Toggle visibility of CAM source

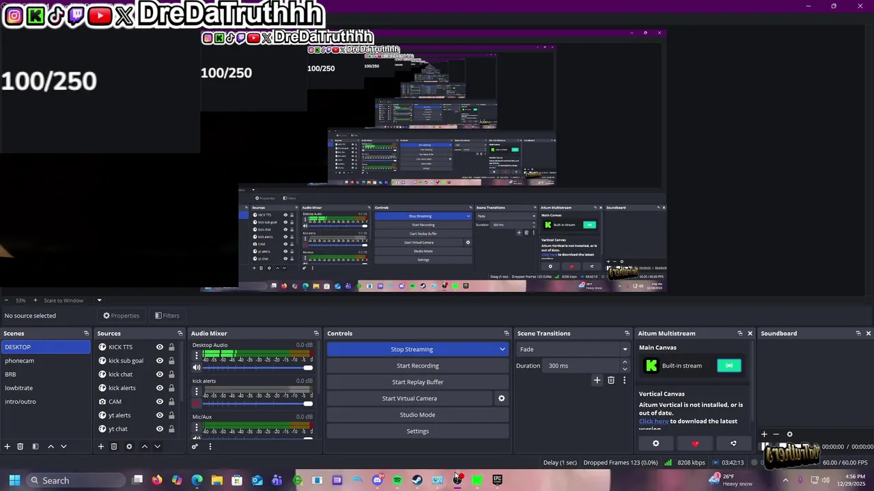tap(160, 402)
